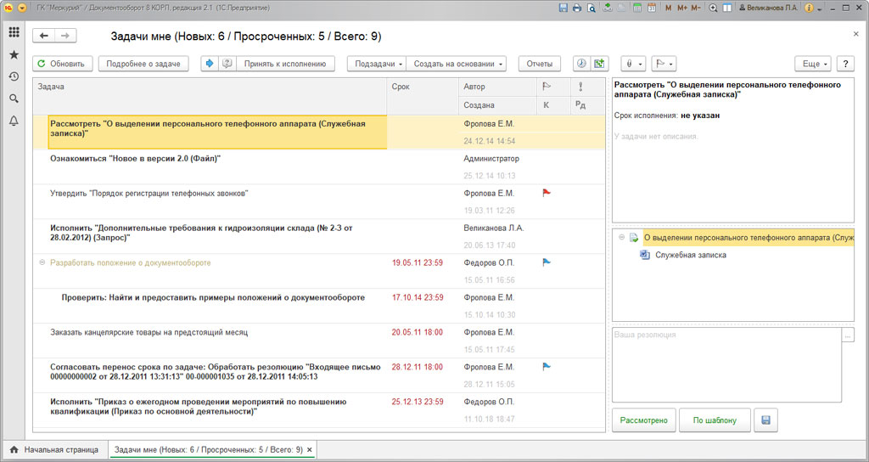
Task: Collapse the О выделении персонального document tree node
Action: (x=621, y=238)
